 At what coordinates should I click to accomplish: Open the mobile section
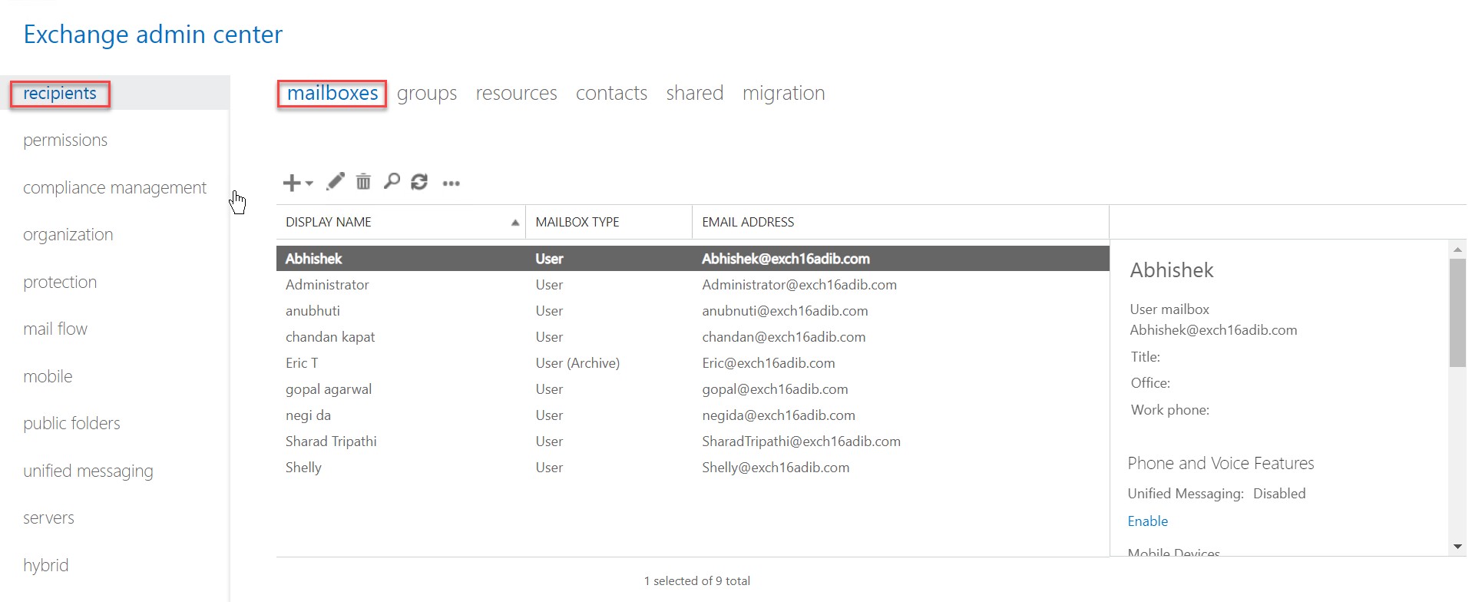(x=48, y=377)
